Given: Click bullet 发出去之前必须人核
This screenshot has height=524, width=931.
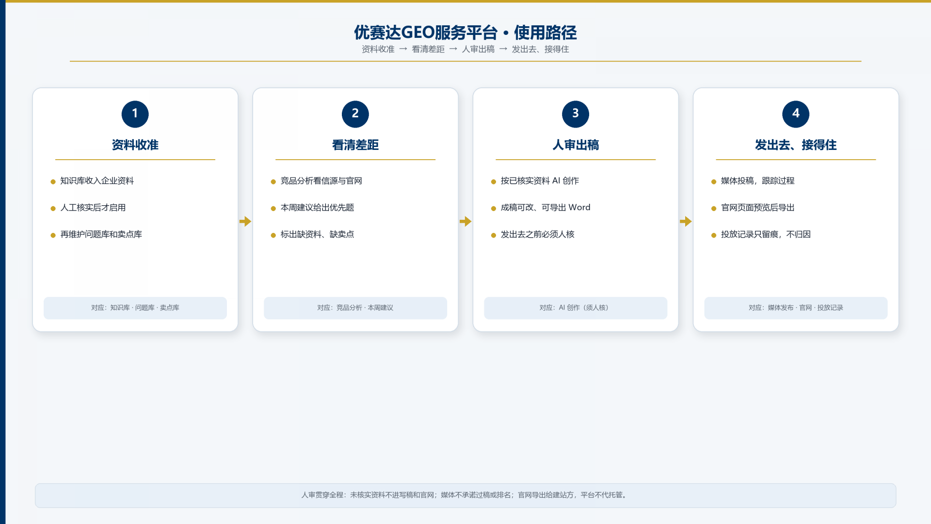Looking at the screenshot, I should coord(538,234).
